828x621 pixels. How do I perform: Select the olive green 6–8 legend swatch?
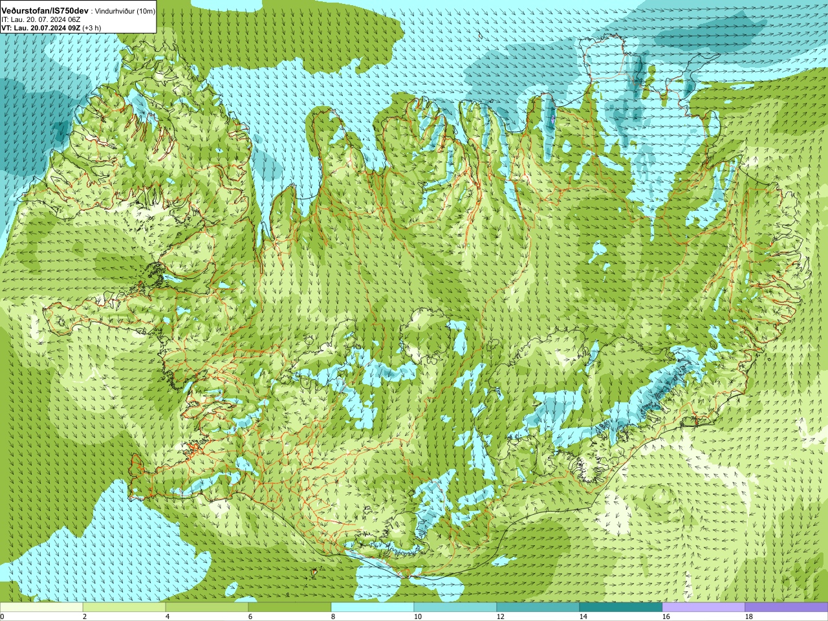[x=290, y=607]
